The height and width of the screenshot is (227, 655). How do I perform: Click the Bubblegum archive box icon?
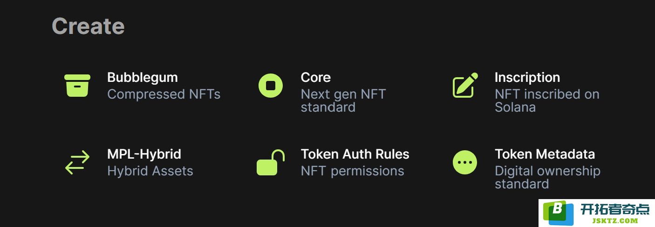[77, 86]
